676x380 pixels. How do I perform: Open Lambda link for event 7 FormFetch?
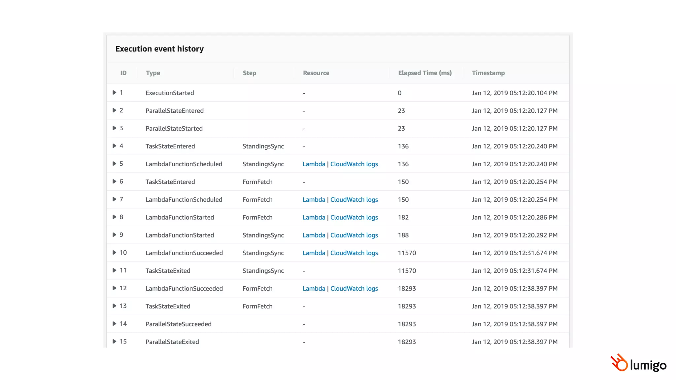[314, 200]
